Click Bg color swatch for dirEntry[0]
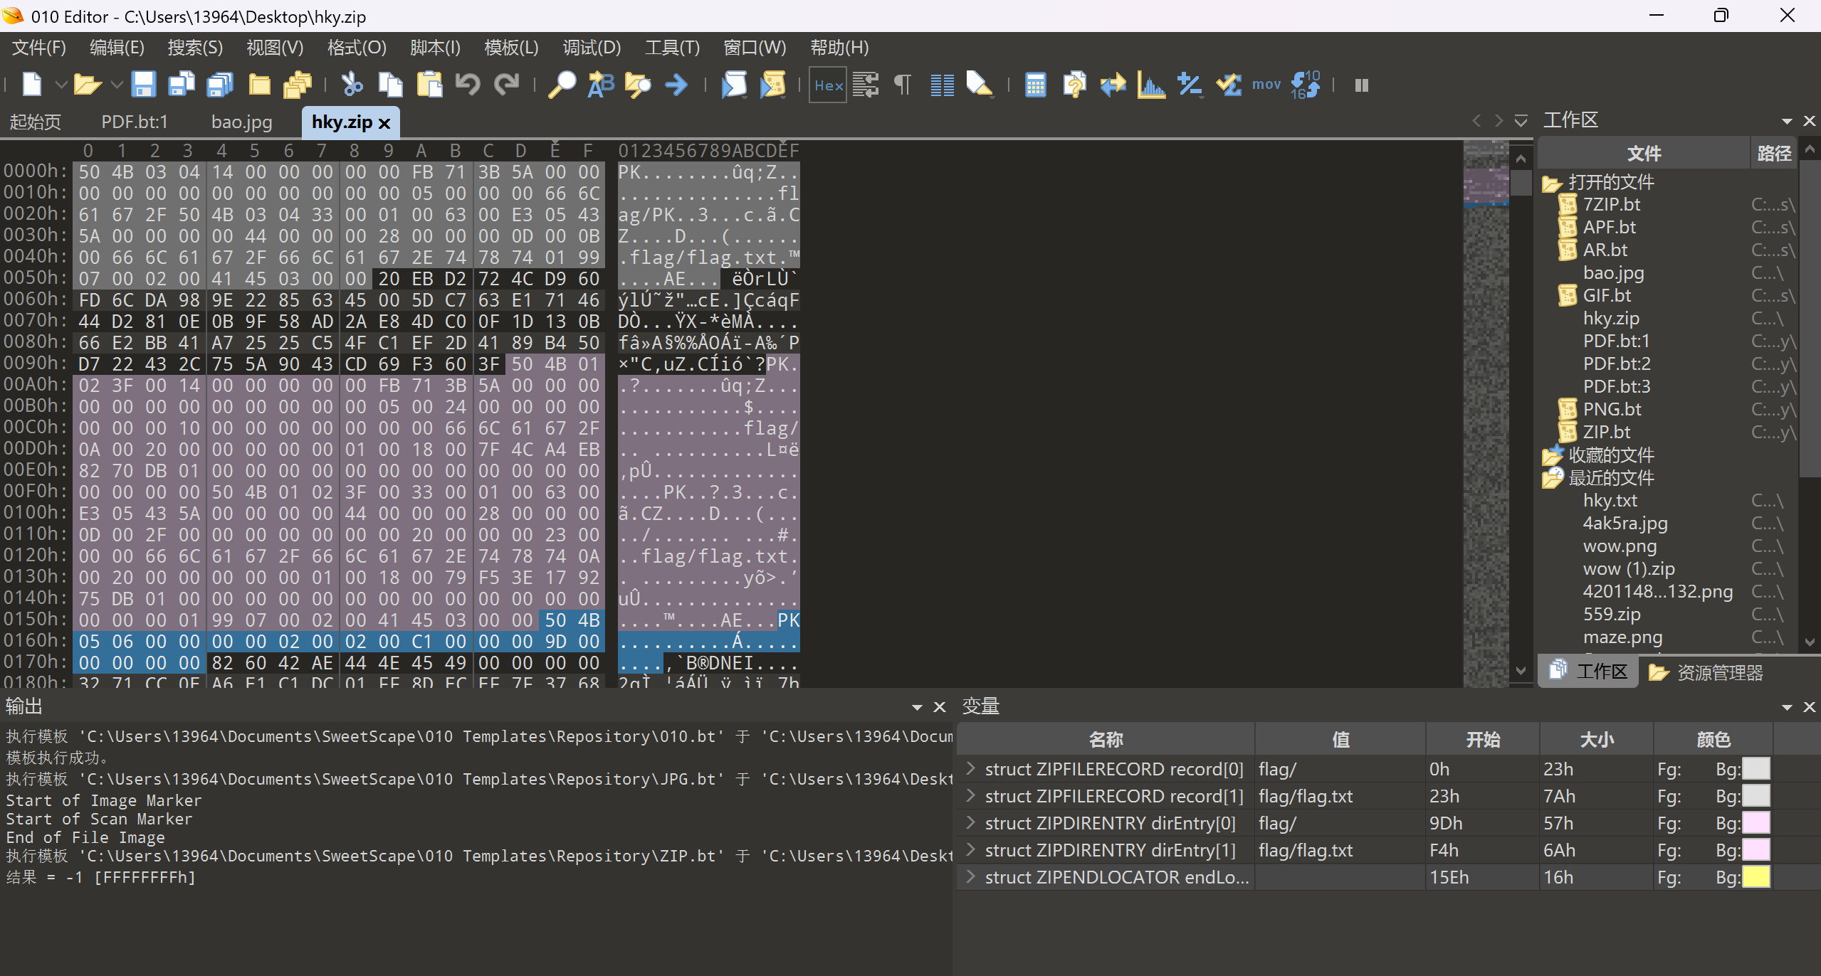The height and width of the screenshot is (976, 1821). point(1756,822)
